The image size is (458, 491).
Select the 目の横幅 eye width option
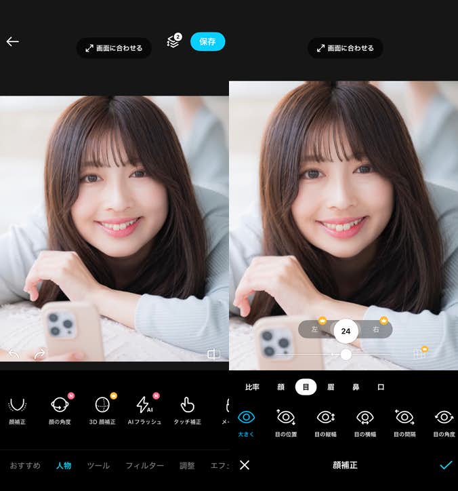(x=366, y=422)
